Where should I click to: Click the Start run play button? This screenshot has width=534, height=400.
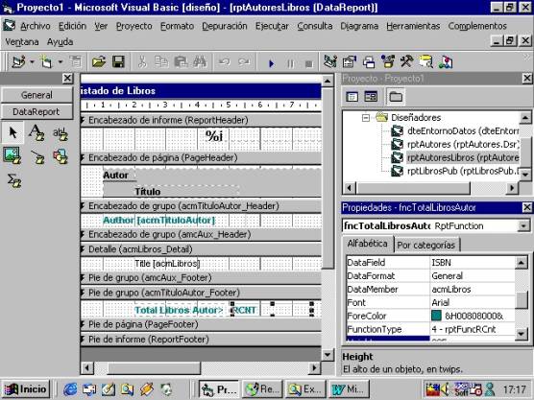pyautogui.click(x=271, y=63)
